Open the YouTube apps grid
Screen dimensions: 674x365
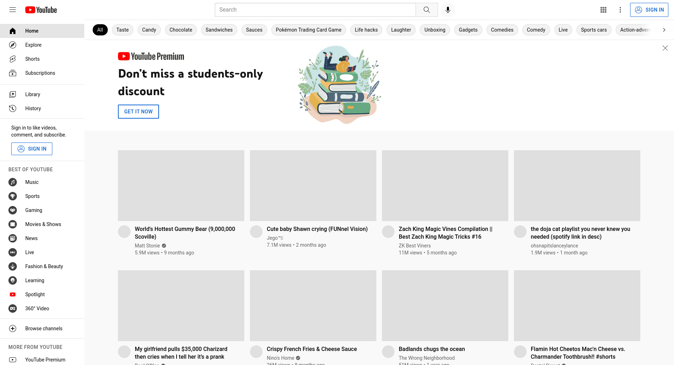point(603,10)
